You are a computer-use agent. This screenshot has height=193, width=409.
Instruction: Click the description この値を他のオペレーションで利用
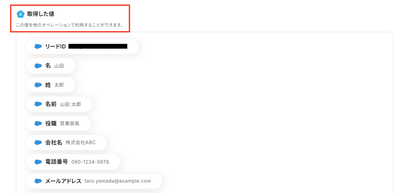click(x=69, y=25)
